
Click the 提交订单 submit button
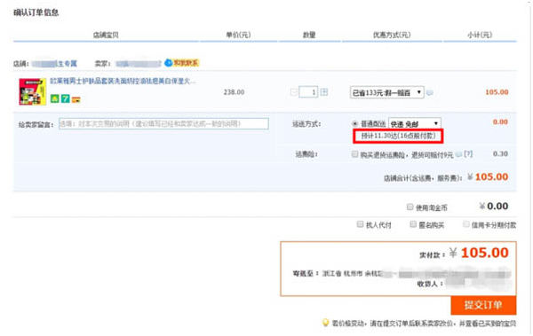tap(483, 305)
